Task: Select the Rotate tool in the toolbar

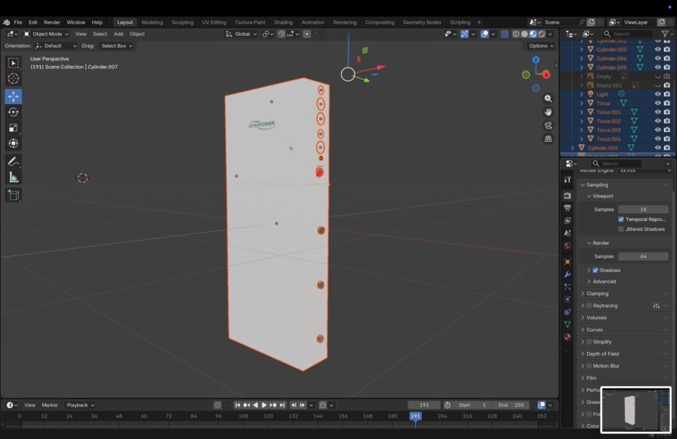Action: pos(13,112)
